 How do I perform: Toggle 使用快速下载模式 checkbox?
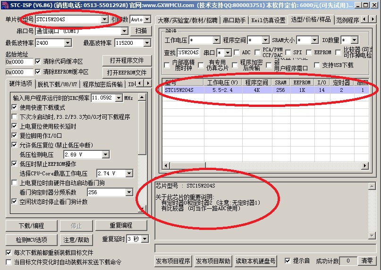tap(14, 107)
